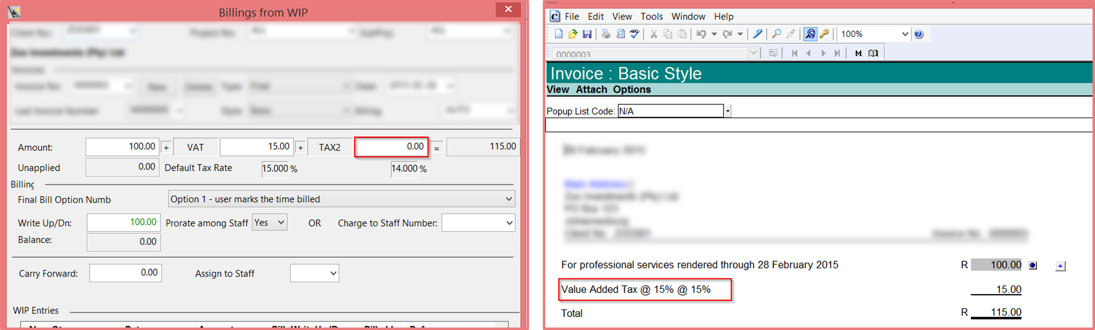
Task: Click the small plus button beside invoice line
Action: [x=1060, y=266]
